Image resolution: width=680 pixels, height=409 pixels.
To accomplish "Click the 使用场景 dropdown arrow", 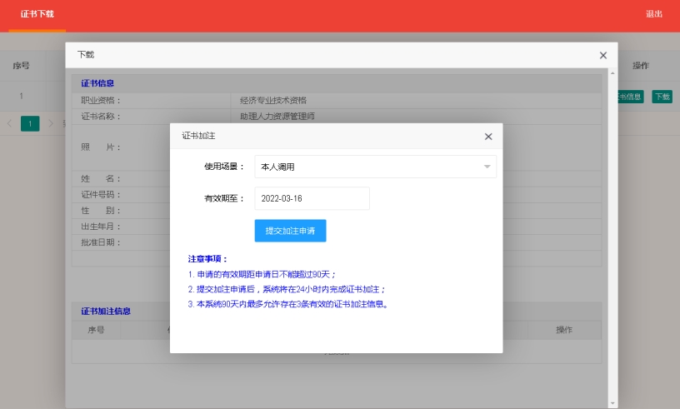I will tap(487, 167).
